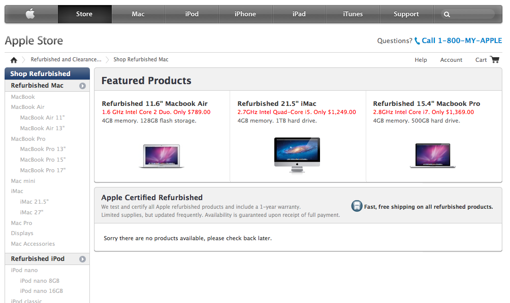Go to the iPhone tab

pyautogui.click(x=245, y=14)
